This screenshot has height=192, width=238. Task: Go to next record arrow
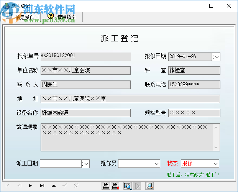click(31, 185)
